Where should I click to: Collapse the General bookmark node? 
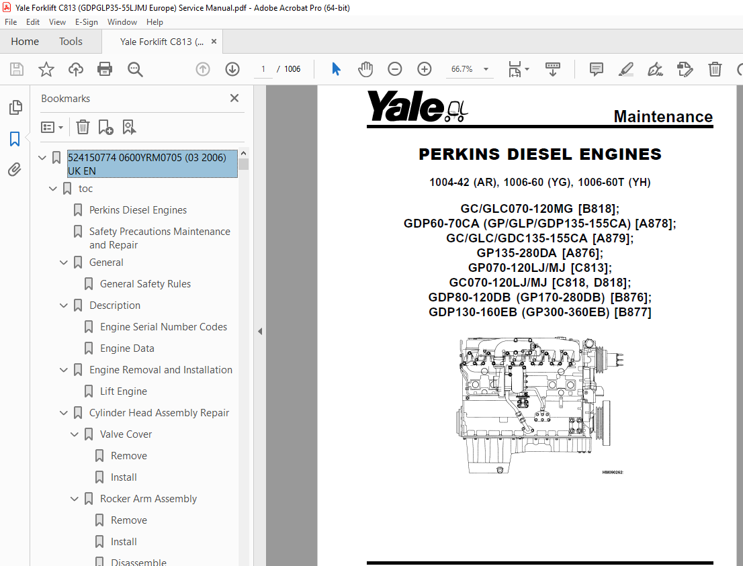(x=64, y=263)
